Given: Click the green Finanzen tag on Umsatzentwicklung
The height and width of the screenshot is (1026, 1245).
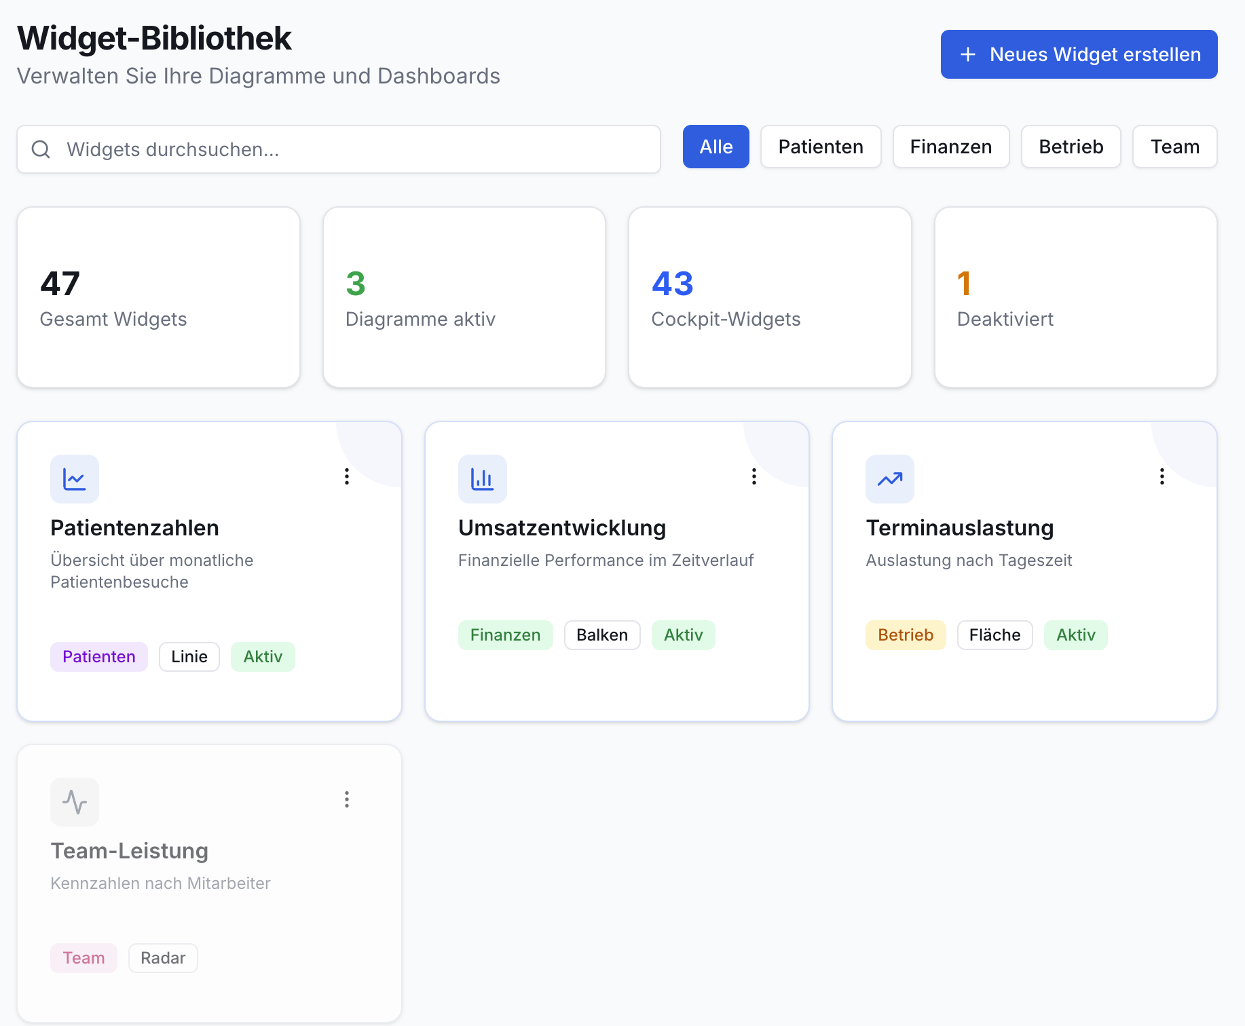Looking at the screenshot, I should click(x=506, y=635).
